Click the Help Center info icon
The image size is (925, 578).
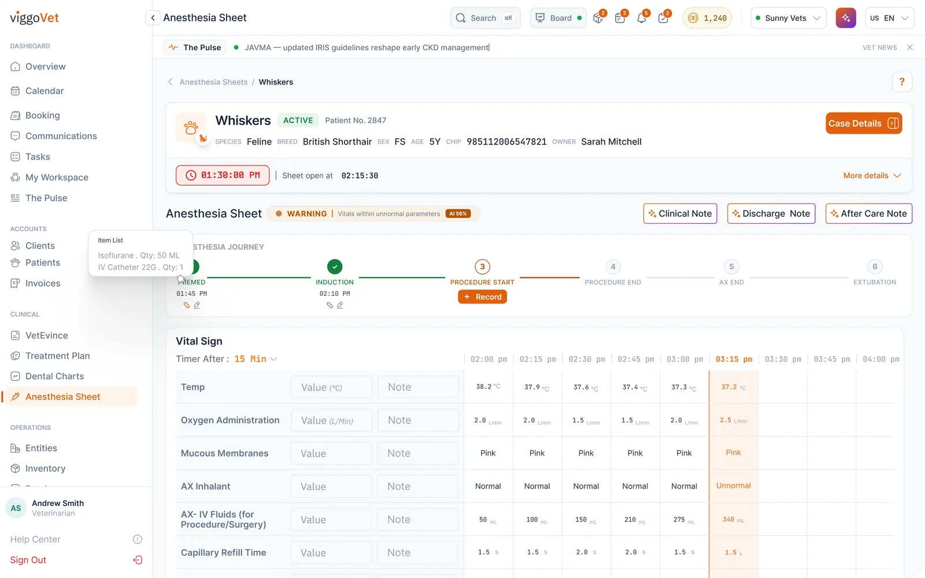138,539
